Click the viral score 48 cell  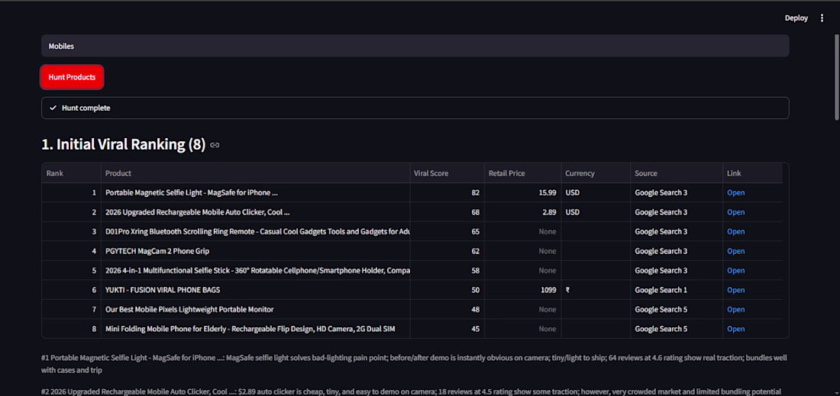pyautogui.click(x=447, y=309)
